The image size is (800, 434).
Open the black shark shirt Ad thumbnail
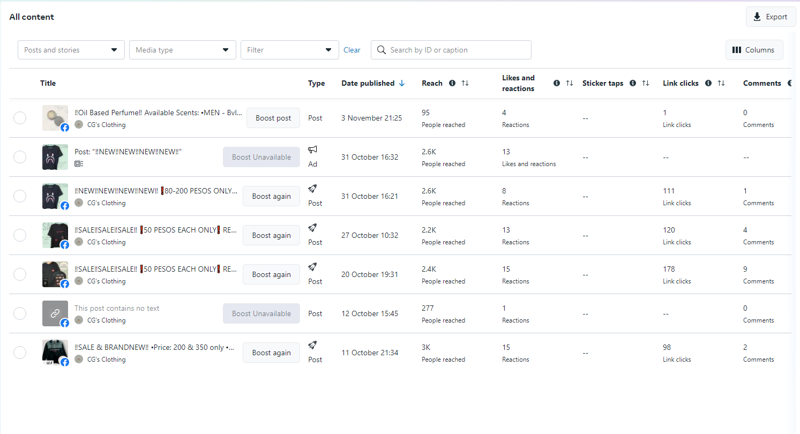[x=55, y=157]
